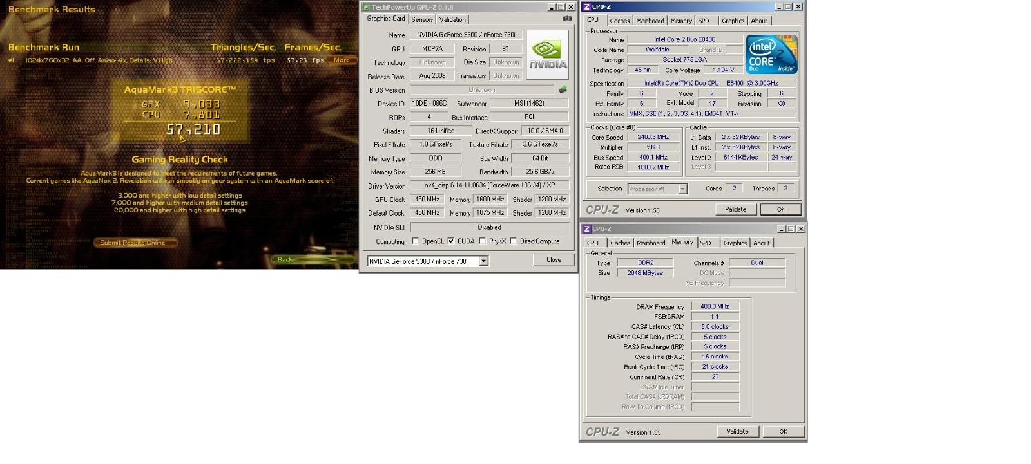Click the GPU-Z title bar app icon
1031x464 pixels.
[367, 7]
